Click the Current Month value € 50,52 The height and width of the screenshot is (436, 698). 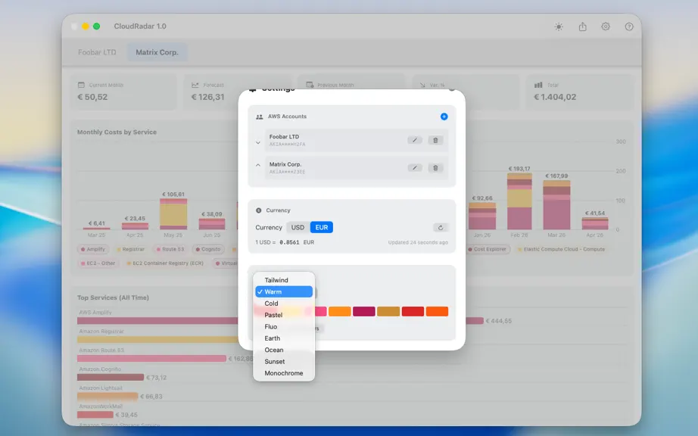click(x=92, y=97)
